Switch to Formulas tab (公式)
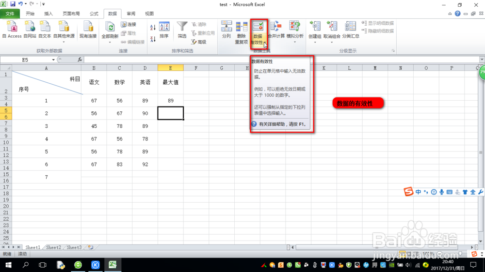The height and width of the screenshot is (272, 485). (94, 14)
